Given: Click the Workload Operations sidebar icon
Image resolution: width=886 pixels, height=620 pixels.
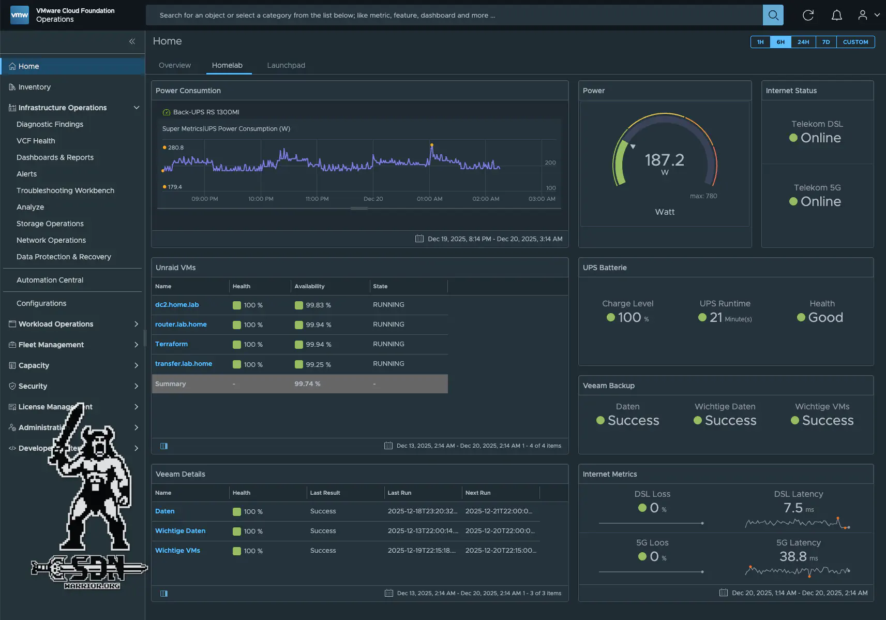Looking at the screenshot, I should tap(12, 323).
